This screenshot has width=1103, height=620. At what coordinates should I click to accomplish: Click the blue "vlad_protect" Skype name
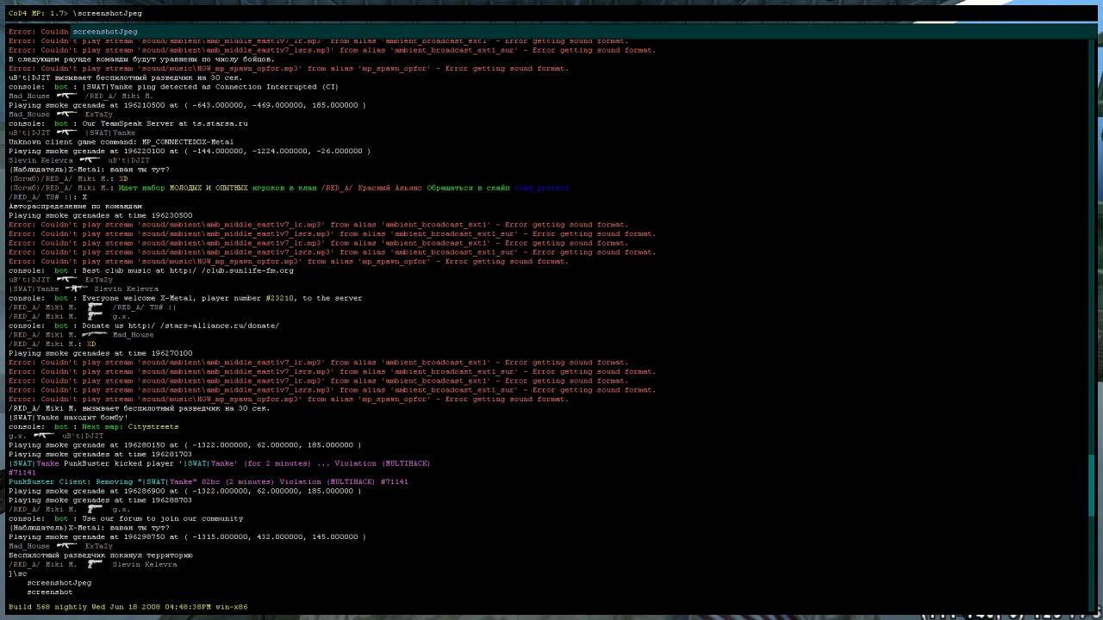(542, 188)
